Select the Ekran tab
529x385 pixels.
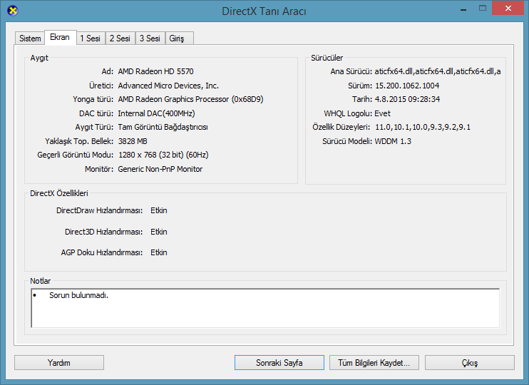60,37
